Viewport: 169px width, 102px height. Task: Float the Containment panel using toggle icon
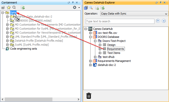tap(69, 3)
